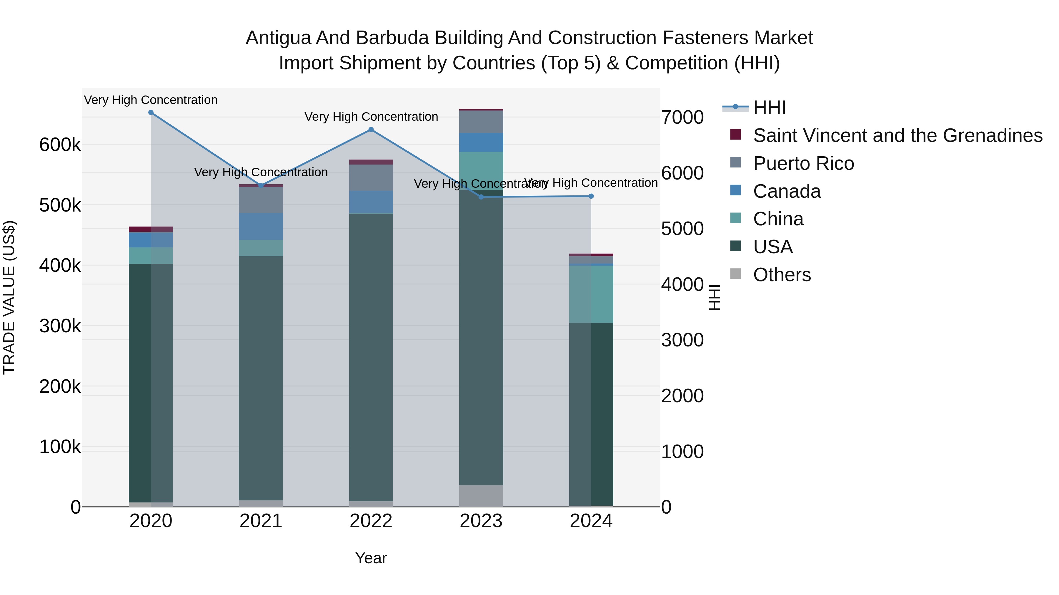Click the HHI line marker icon in legend
The width and height of the screenshot is (1059, 595).
tap(735, 107)
